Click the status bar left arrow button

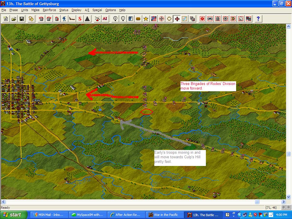pos(284,207)
